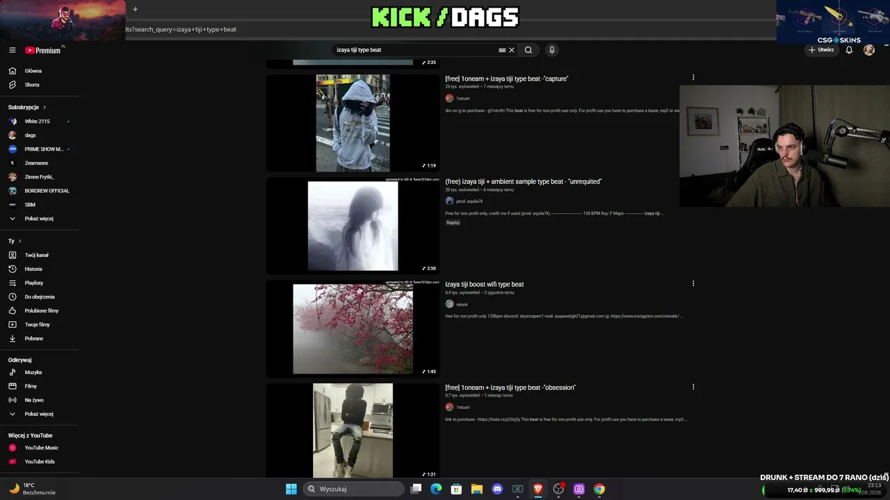Screen dimensions: 890x500
Task: Open BORCREW OFFICIAL subscription channel
Action: (x=47, y=191)
